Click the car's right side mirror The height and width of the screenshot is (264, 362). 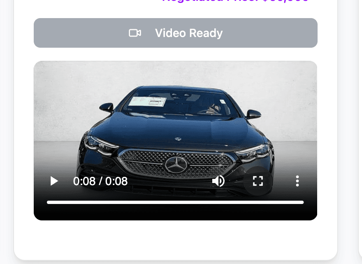[x=253, y=113]
